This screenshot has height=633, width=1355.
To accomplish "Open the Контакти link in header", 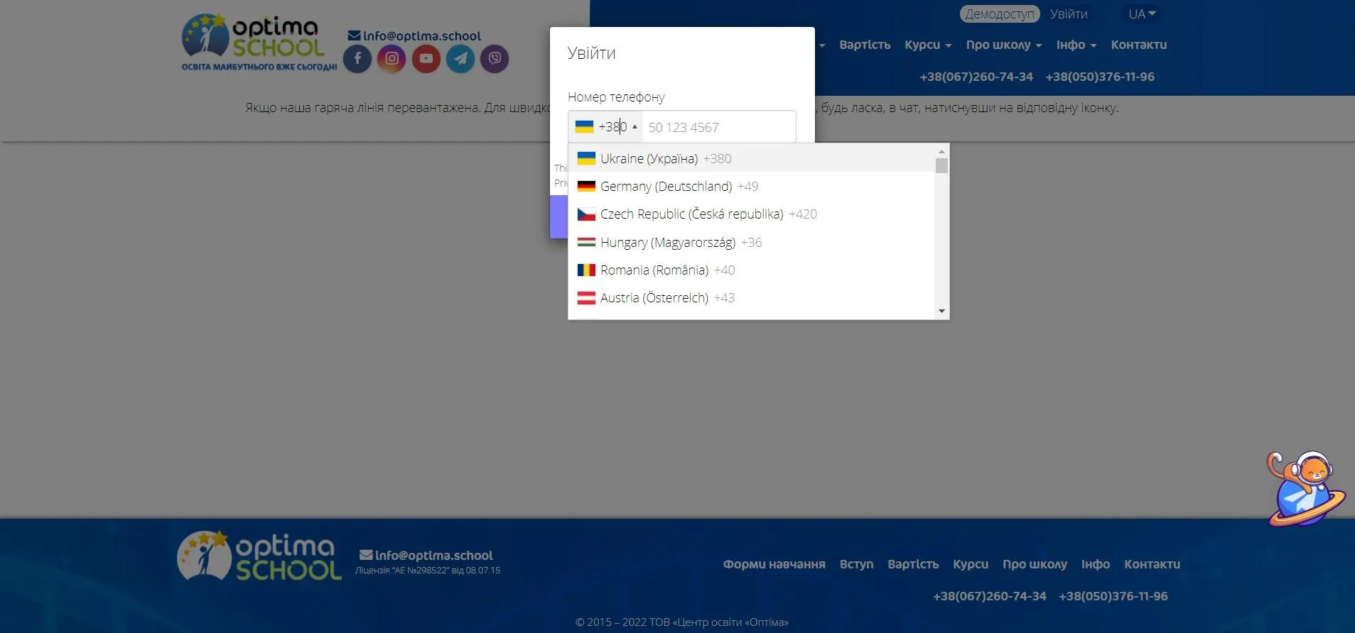I will (1138, 45).
